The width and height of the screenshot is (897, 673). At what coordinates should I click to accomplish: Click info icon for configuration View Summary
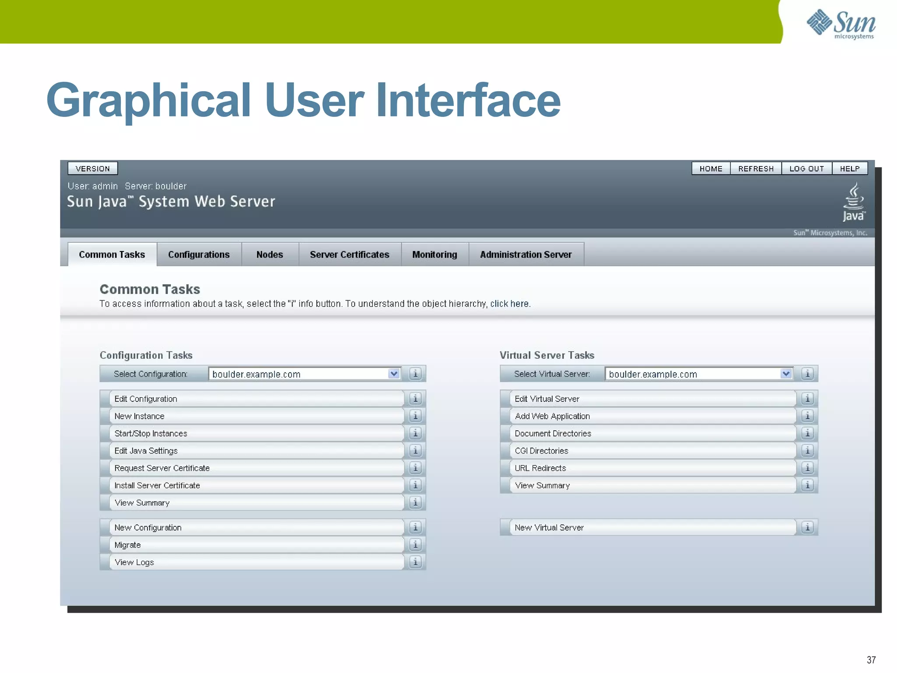pos(415,502)
